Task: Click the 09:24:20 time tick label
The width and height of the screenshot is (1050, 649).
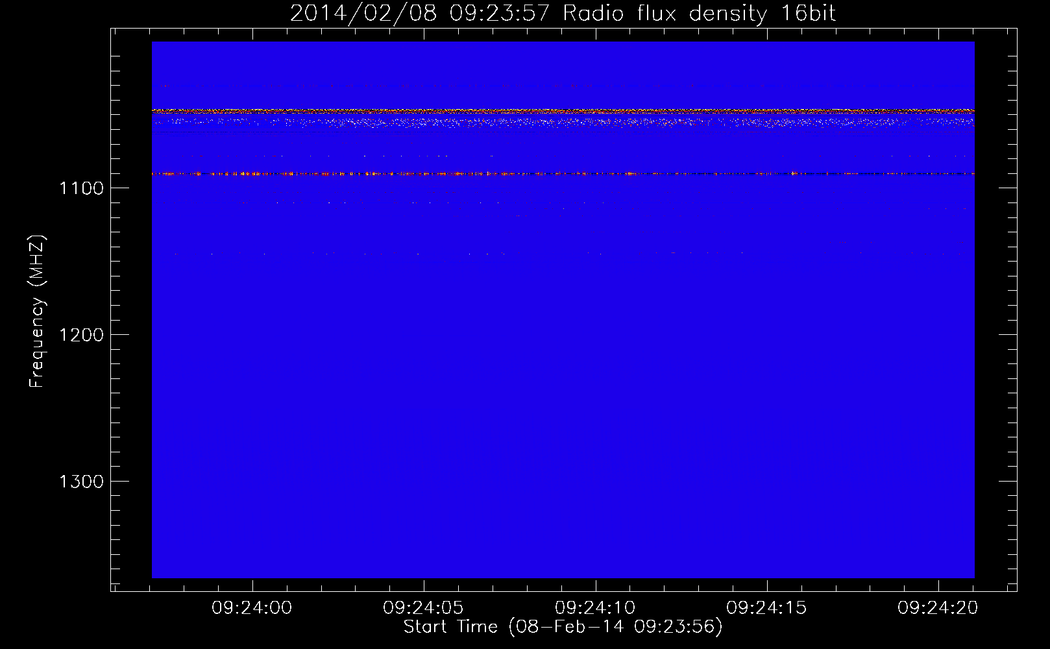Action: 938,608
